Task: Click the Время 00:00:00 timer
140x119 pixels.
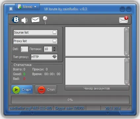Action: [x=46, y=74]
